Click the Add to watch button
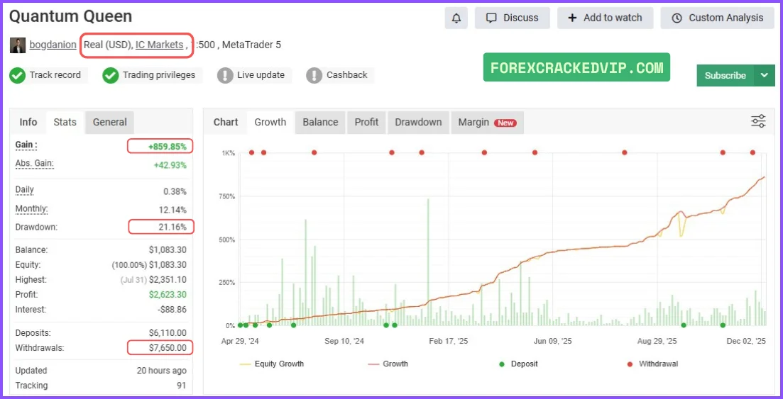The image size is (783, 399). pyautogui.click(x=605, y=18)
